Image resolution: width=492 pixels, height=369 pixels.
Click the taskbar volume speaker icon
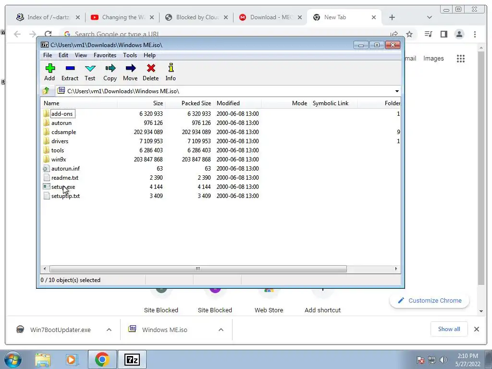tap(443, 360)
